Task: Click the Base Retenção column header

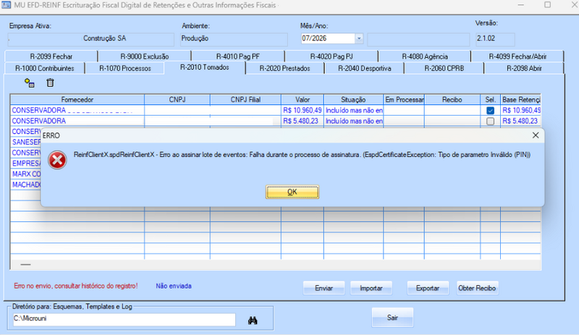Action: point(520,100)
